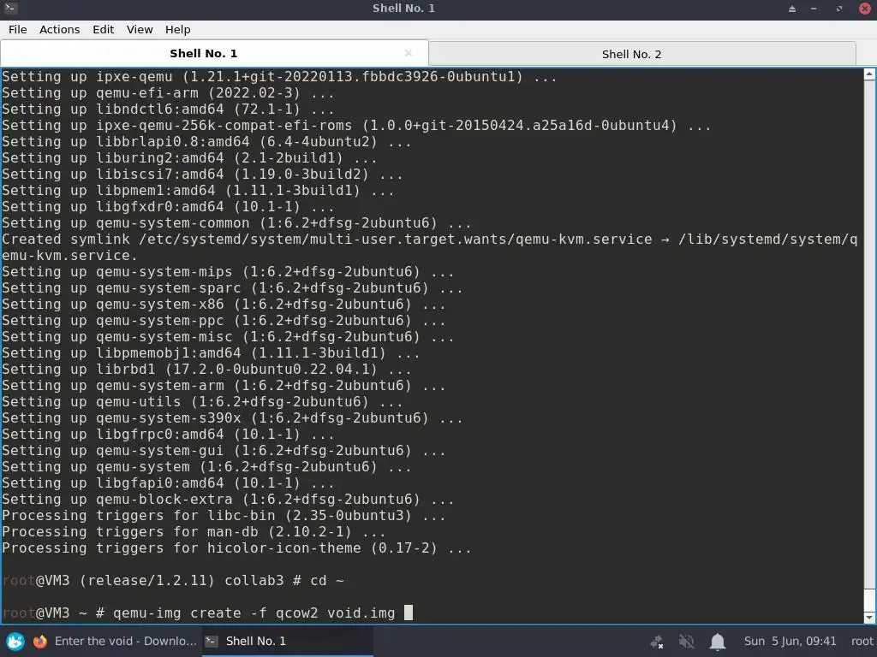Image resolution: width=877 pixels, height=657 pixels.
Task: Click the clock showing Sun 5 Jun, 09:41
Action: 790,642
